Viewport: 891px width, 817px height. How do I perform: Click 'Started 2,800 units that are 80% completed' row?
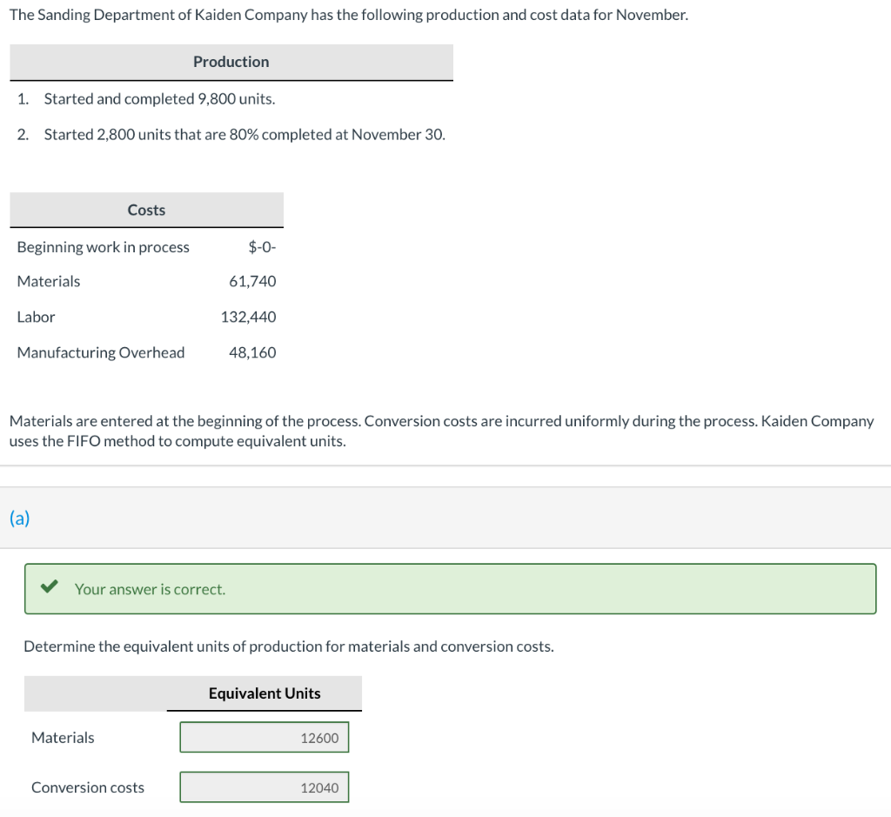tap(245, 135)
